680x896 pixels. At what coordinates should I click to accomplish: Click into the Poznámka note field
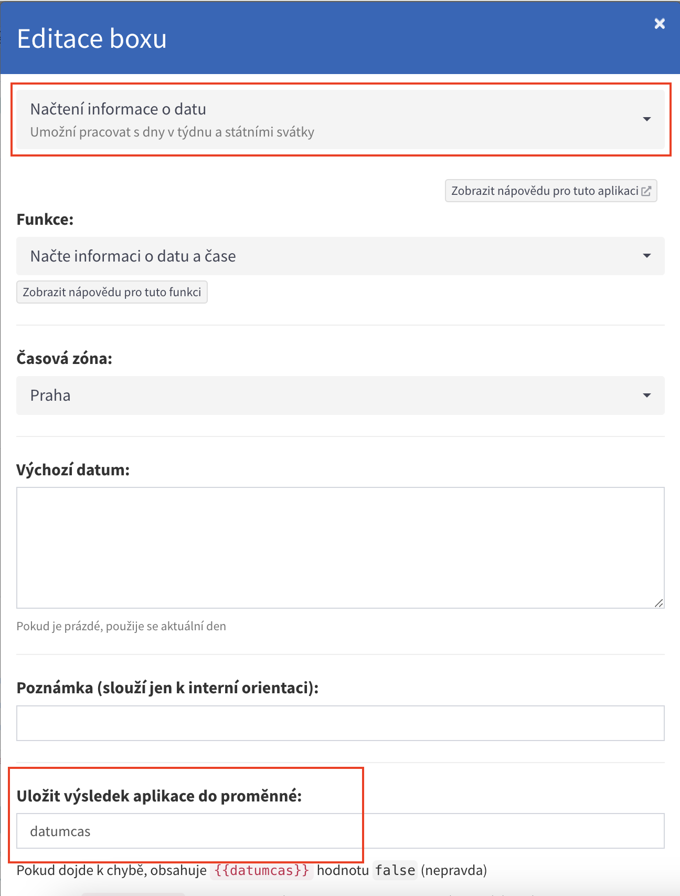point(340,723)
